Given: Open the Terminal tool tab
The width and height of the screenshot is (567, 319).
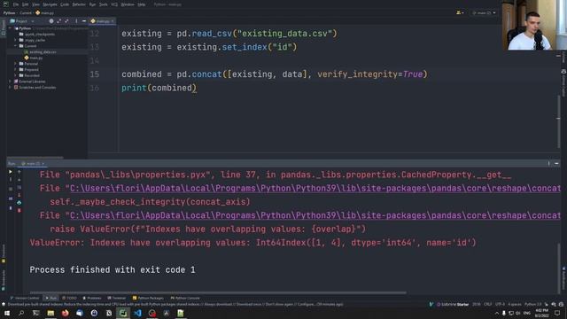Looking at the screenshot, I should click(116, 298).
